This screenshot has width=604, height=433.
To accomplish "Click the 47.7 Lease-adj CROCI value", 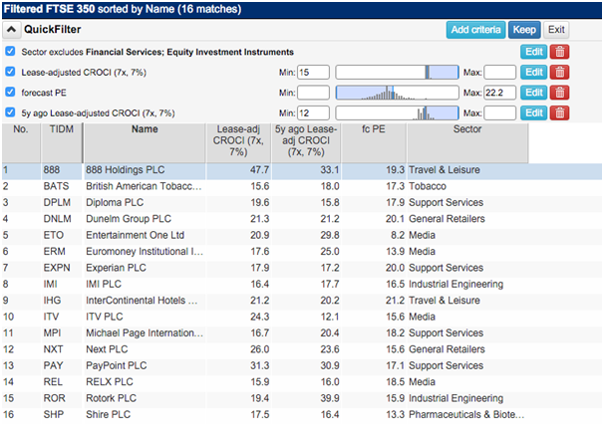I will tap(259, 170).
